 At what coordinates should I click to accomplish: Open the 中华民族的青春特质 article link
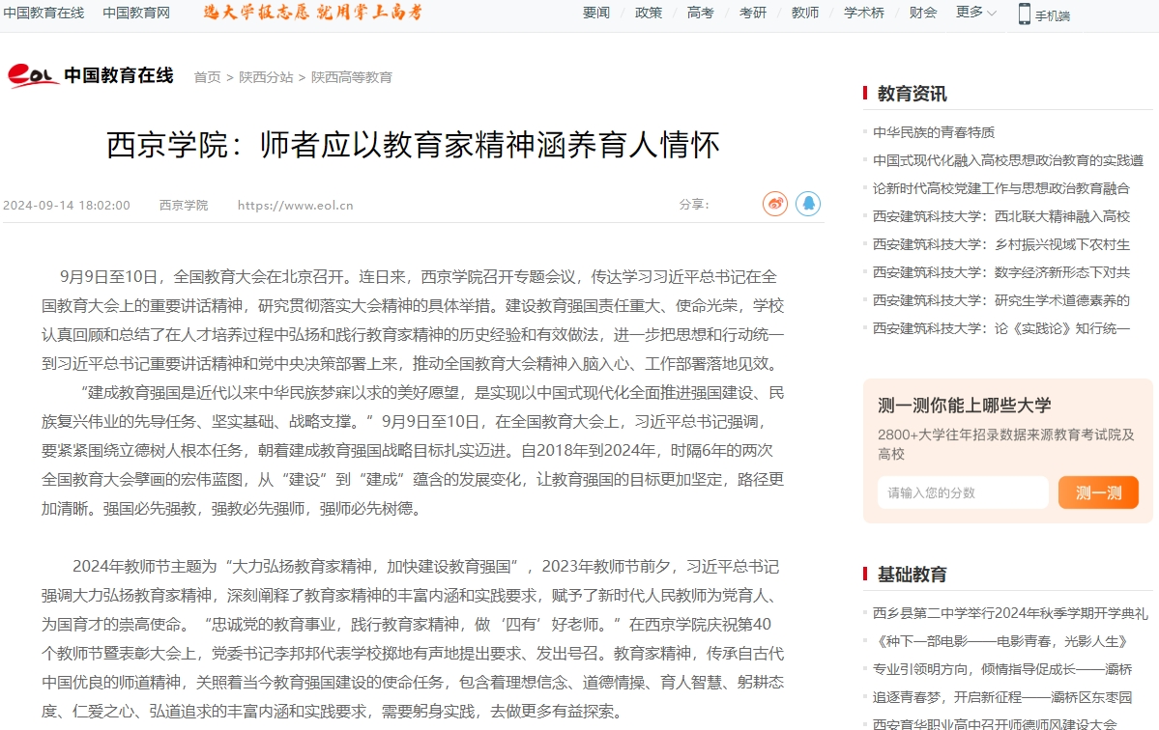[933, 132]
